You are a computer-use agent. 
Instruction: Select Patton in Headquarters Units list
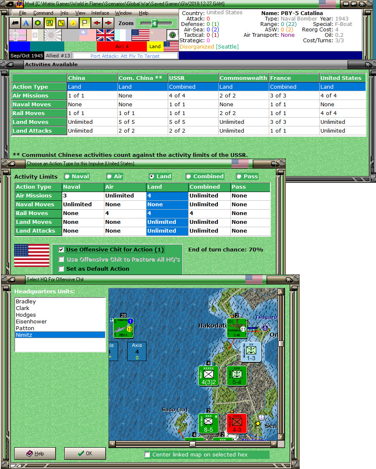click(x=60, y=328)
